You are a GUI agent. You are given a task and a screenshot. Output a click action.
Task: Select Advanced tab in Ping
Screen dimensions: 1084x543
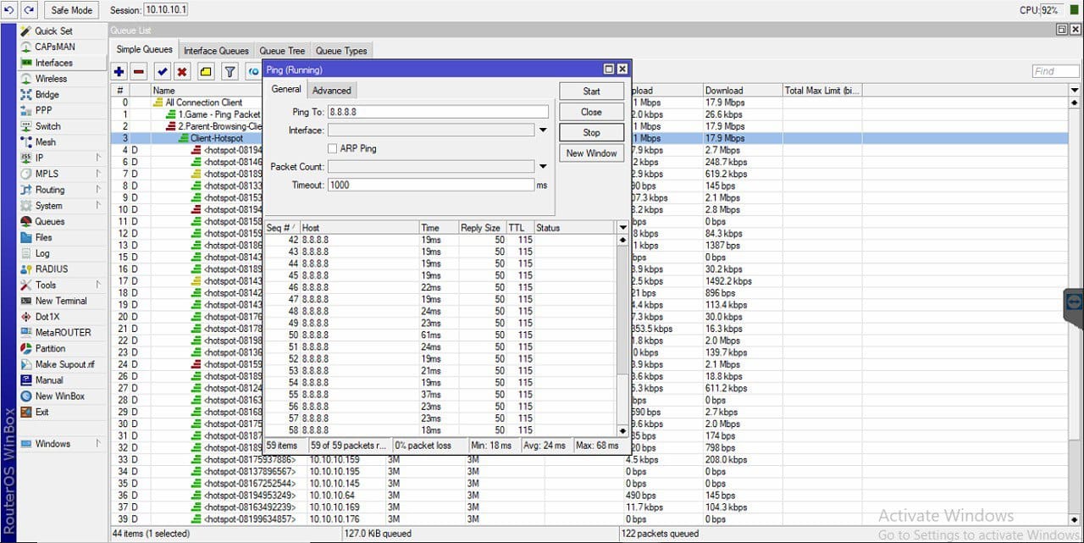click(x=332, y=90)
